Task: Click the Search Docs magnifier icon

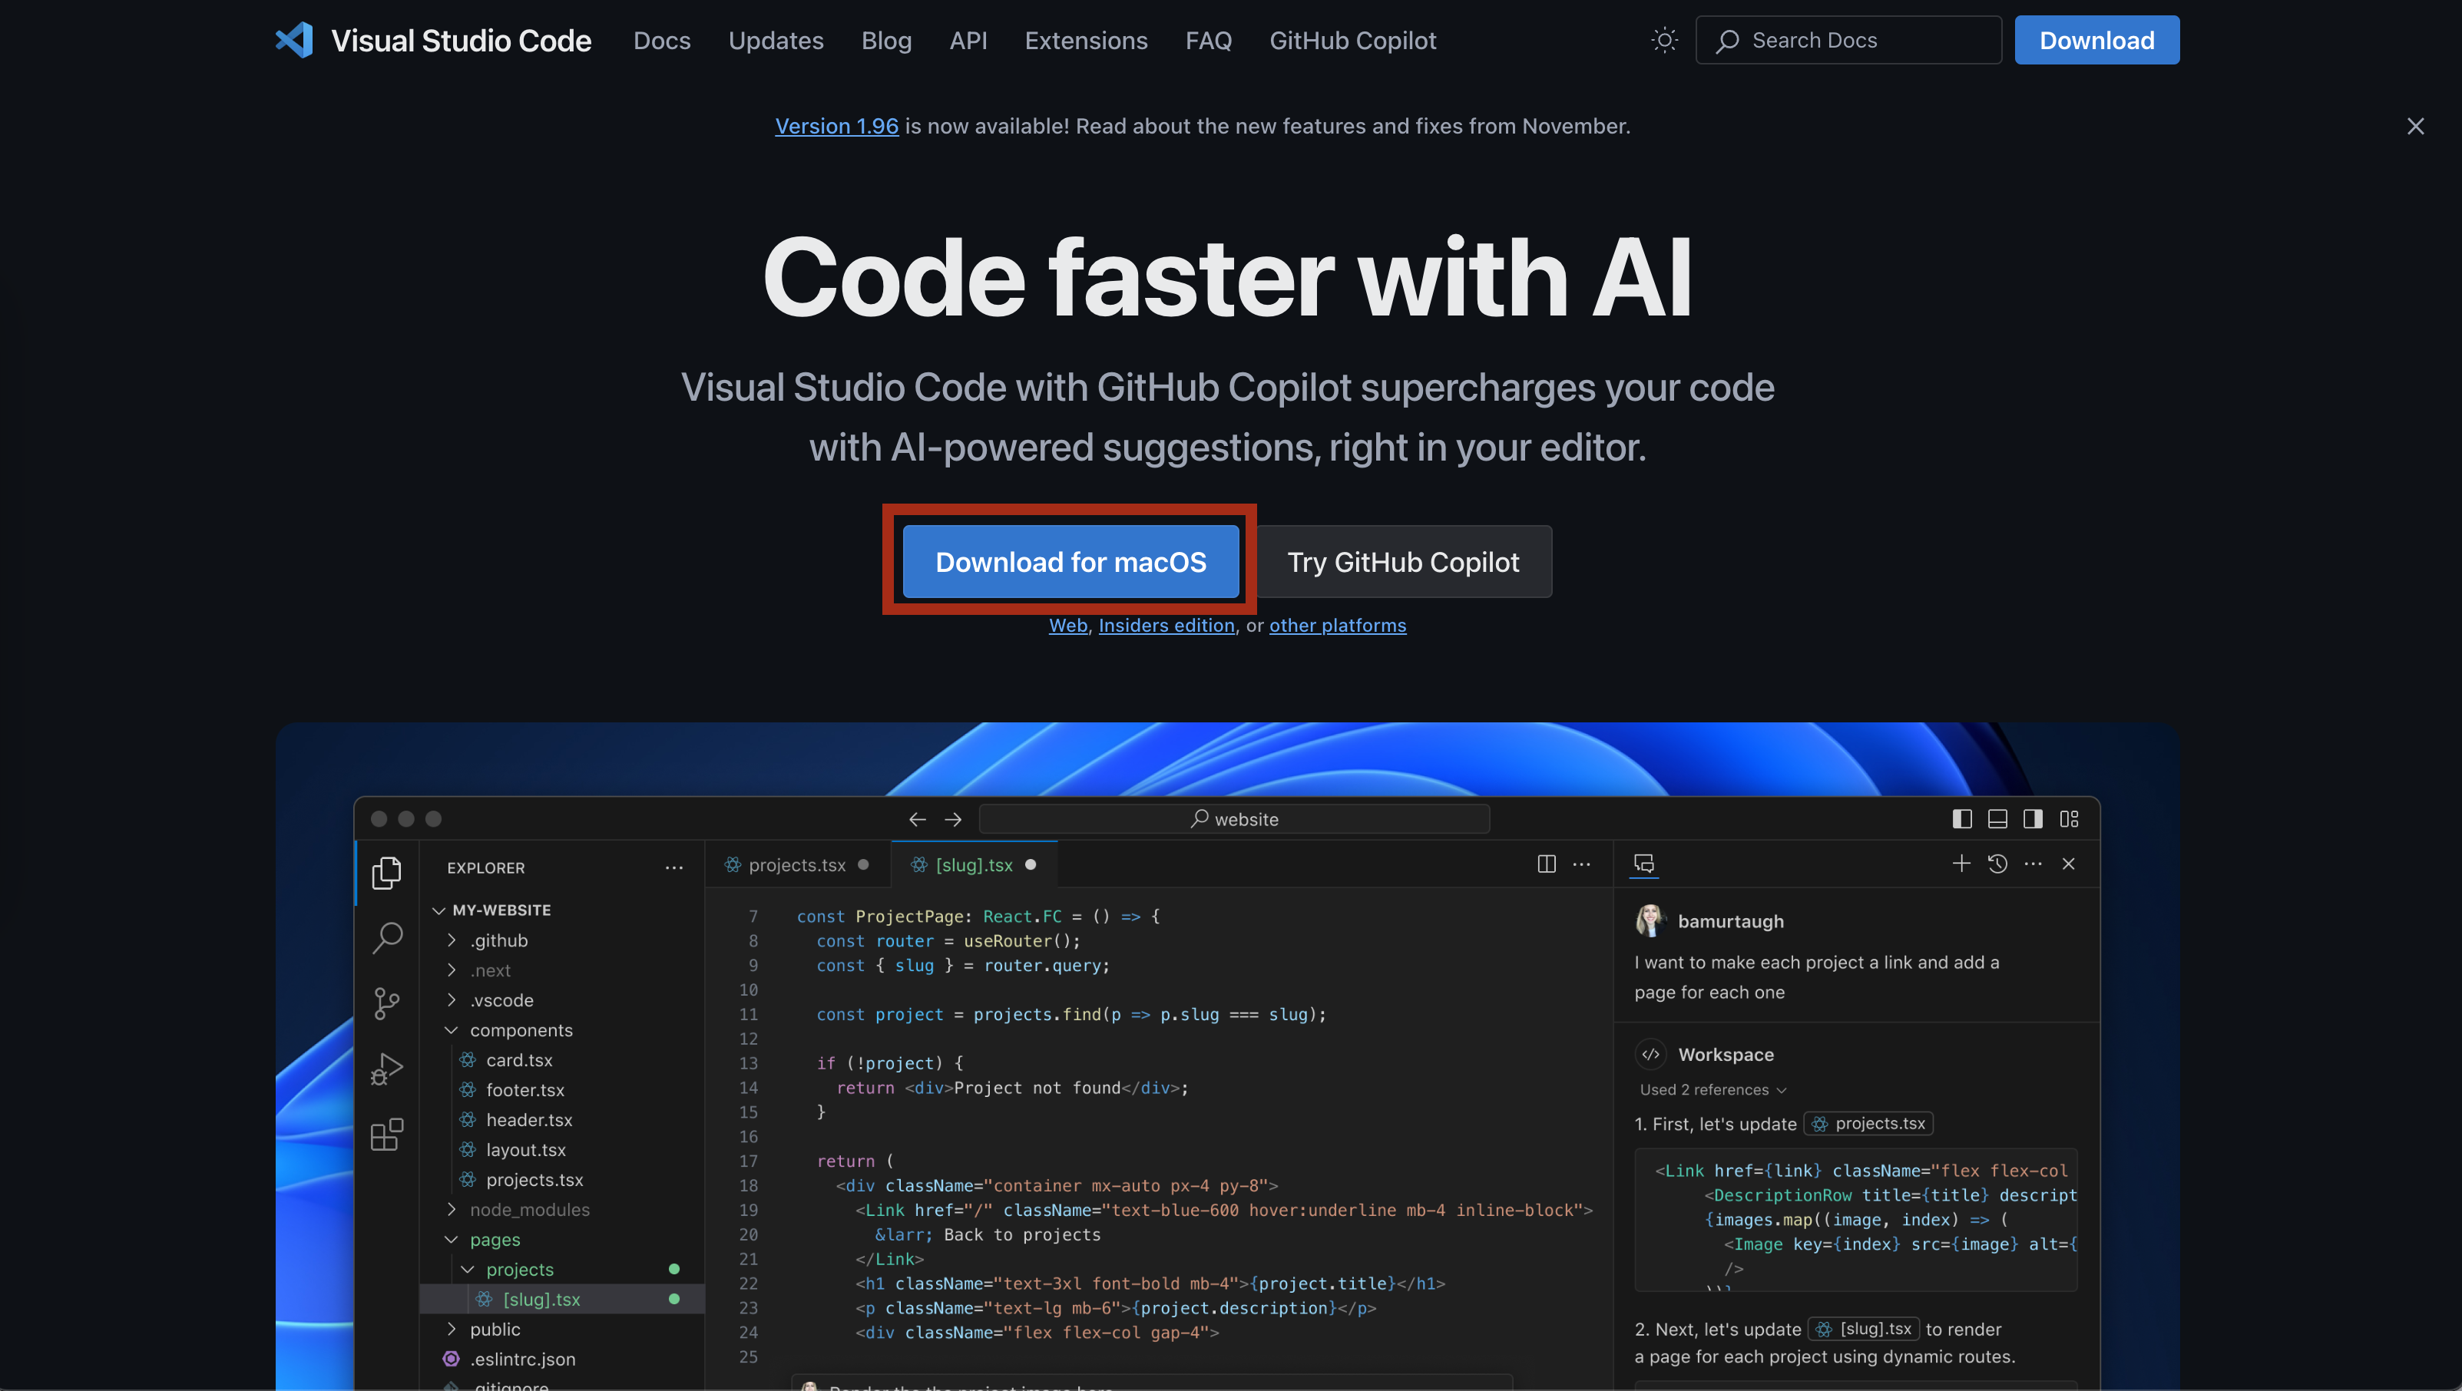Action: (x=1726, y=41)
